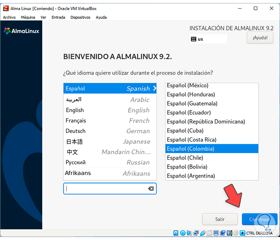Choose Español (Argentina) locale
The image size is (280, 240).
point(212,176)
